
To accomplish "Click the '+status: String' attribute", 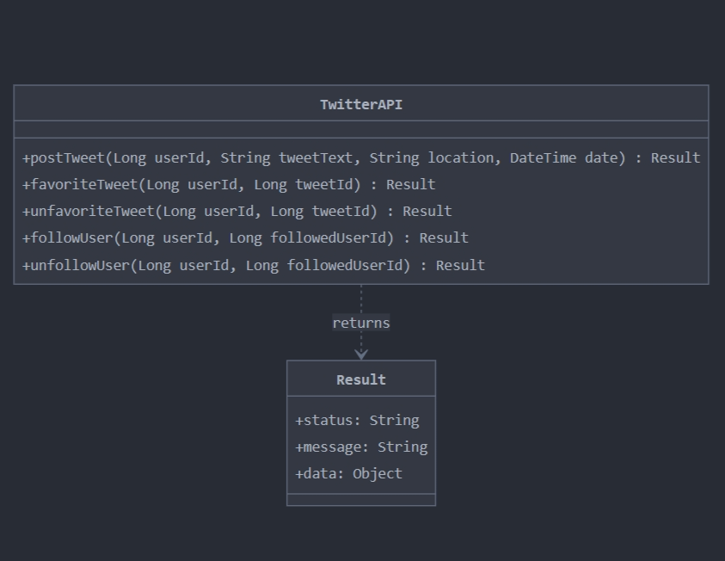I will click(x=358, y=421).
